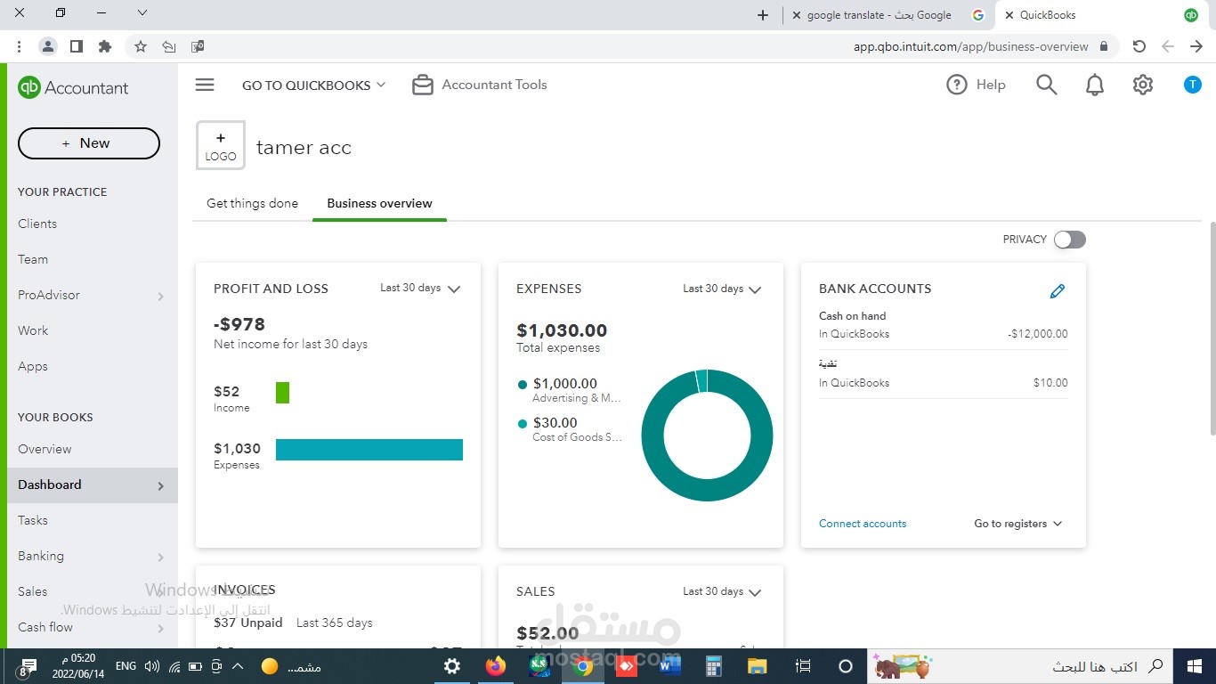Screen dimensions: 1216x684
Task: Click the QuickBooks Accountant logo
Action: pos(73,87)
